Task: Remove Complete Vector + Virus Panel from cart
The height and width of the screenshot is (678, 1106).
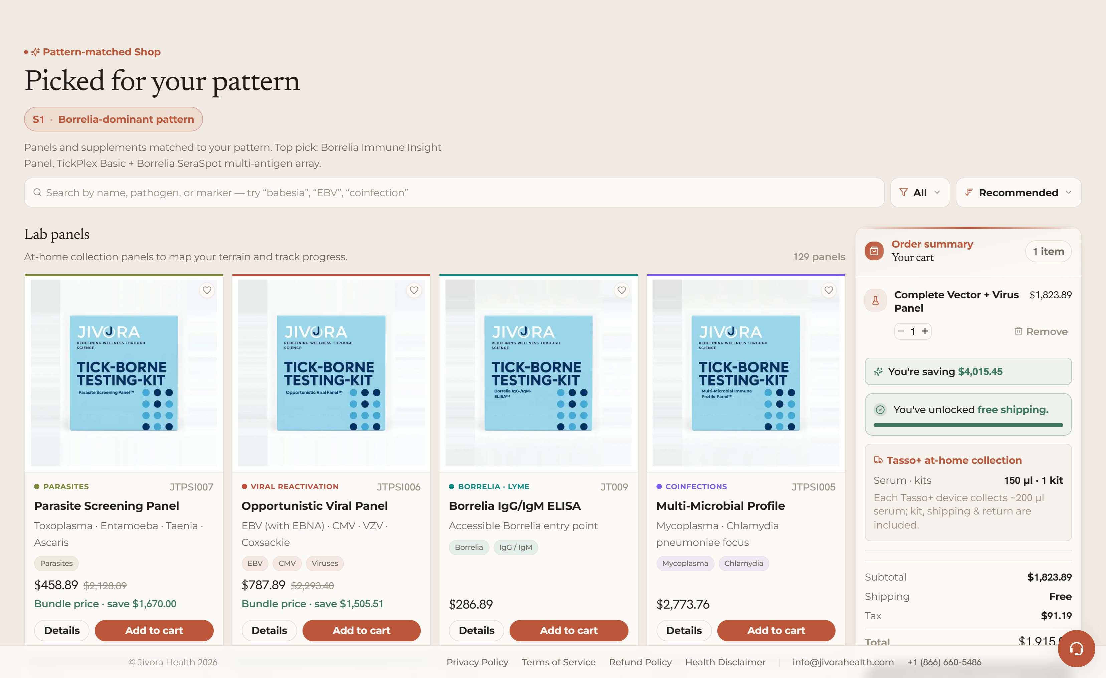Action: (x=1041, y=331)
